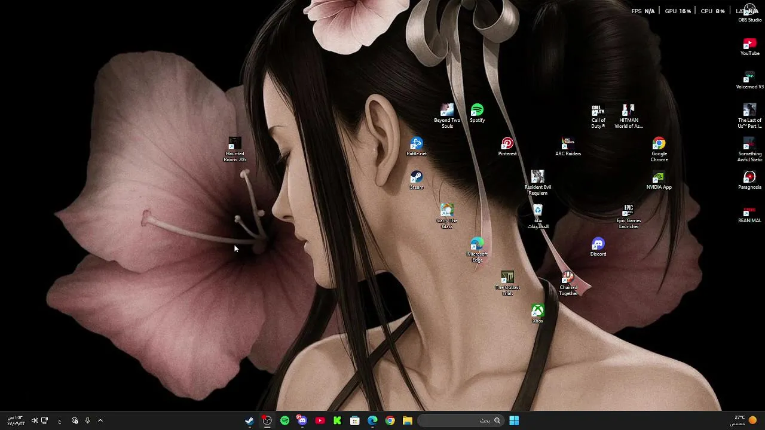765x430 pixels.
Task: Open File Explorer from the taskbar
Action: [407, 420]
